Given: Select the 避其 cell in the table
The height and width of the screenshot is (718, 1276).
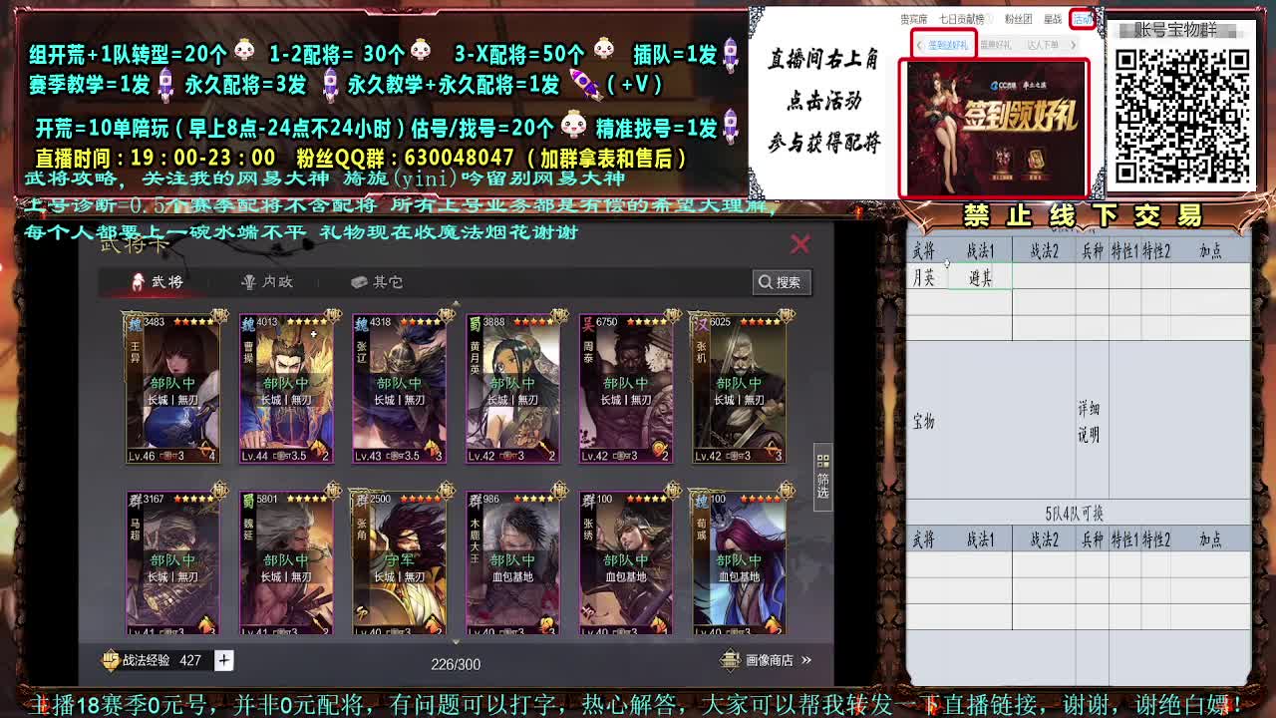Looking at the screenshot, I should pyautogui.click(x=980, y=278).
